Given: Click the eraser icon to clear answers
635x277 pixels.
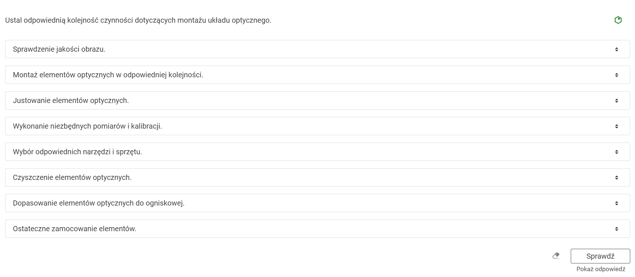Looking at the screenshot, I should [556, 256].
